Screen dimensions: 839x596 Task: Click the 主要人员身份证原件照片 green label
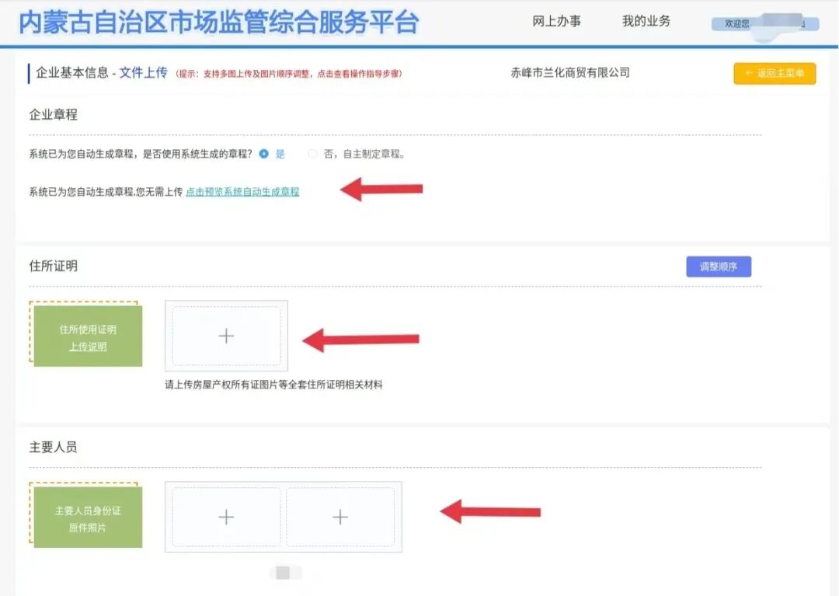click(86, 515)
